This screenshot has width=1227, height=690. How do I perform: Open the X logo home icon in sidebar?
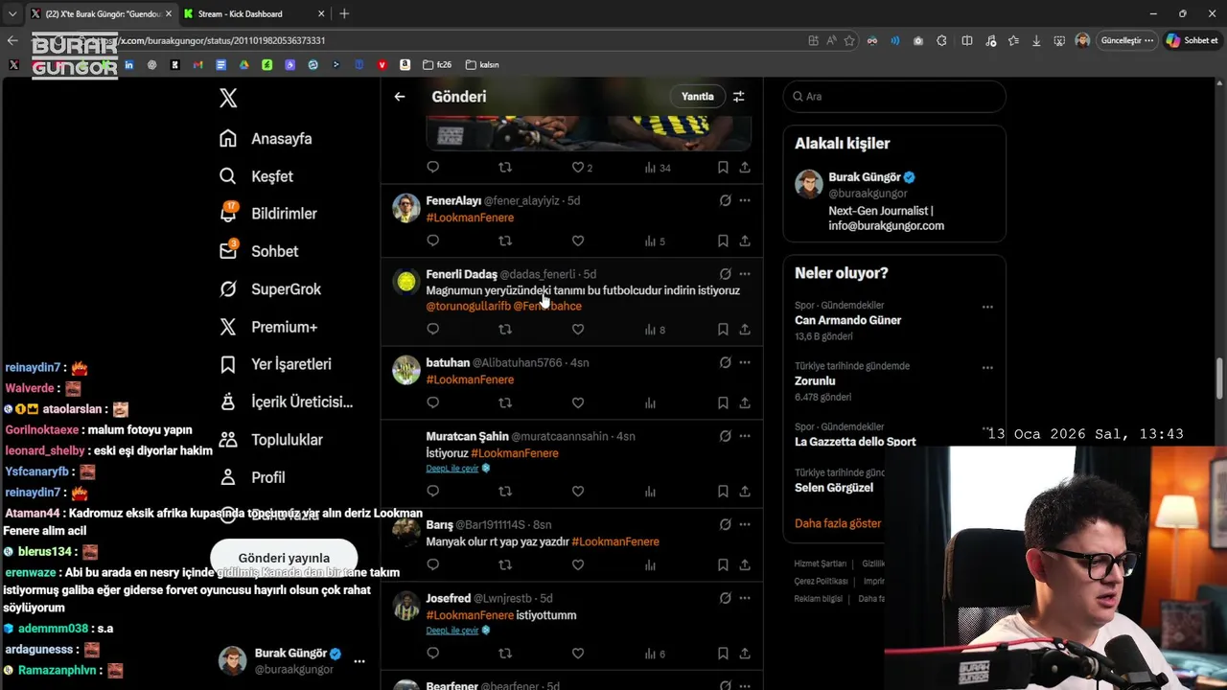[x=228, y=98]
